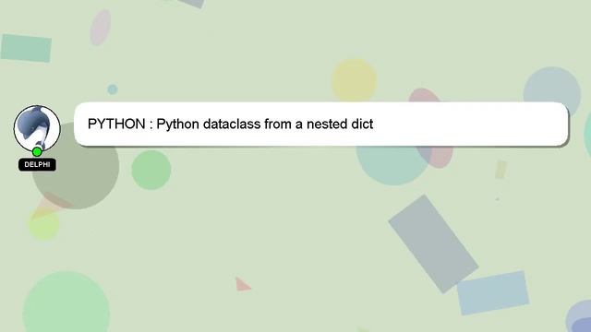Click the small blue dot near top
591x332 pixels.
(x=113, y=89)
